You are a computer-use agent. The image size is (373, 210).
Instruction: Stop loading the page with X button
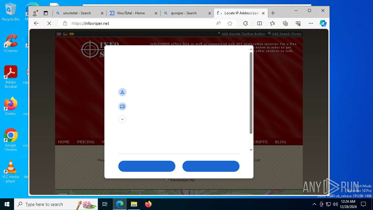point(49,23)
